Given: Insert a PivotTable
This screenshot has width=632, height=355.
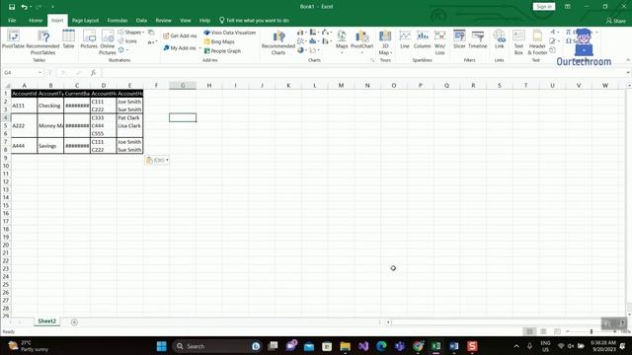Looking at the screenshot, I should tap(13, 39).
